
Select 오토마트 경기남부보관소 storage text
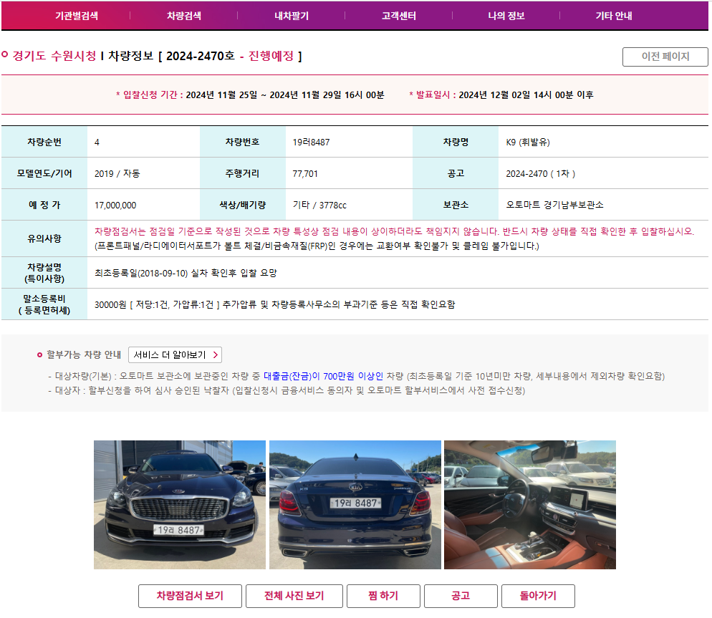555,205
